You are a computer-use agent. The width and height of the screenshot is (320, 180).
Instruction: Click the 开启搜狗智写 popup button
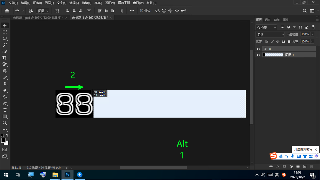point(303,149)
